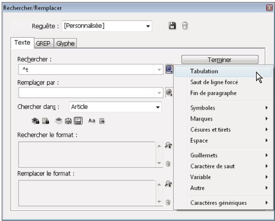Image resolution: width=275 pixels, height=221 pixels.
Task: Open special characters menu for Rechercher field
Action: click(169, 69)
